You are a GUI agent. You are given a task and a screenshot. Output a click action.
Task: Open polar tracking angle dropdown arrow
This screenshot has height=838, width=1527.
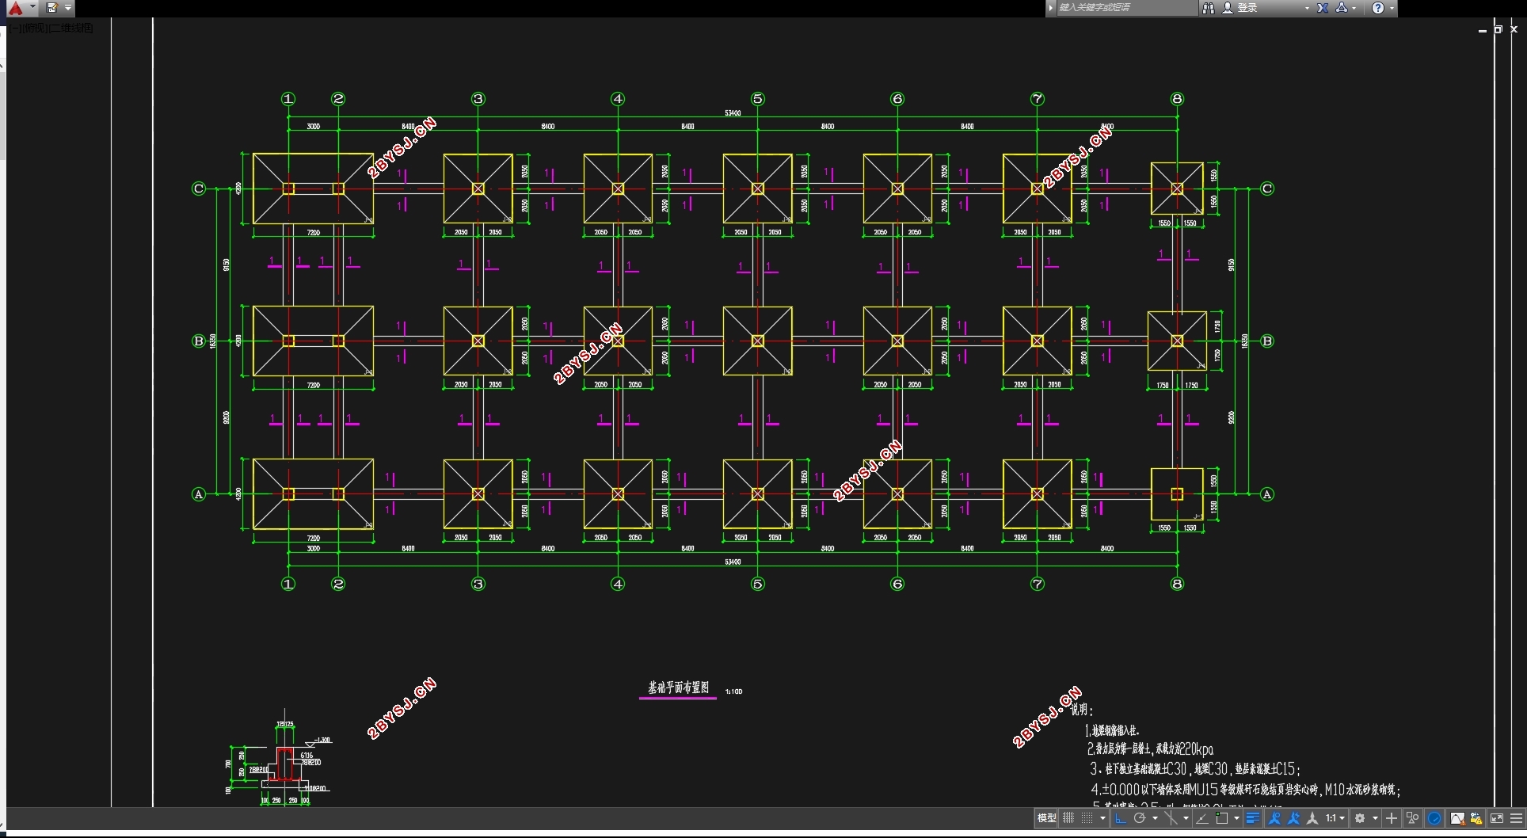click(1156, 818)
